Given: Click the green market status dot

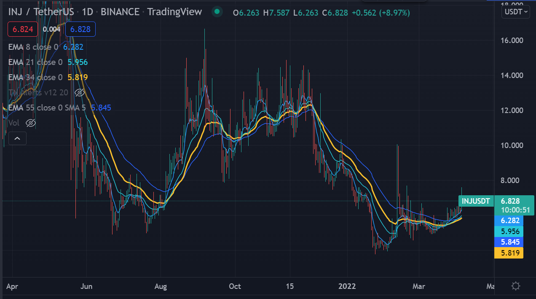Looking at the screenshot, I should (x=217, y=12).
